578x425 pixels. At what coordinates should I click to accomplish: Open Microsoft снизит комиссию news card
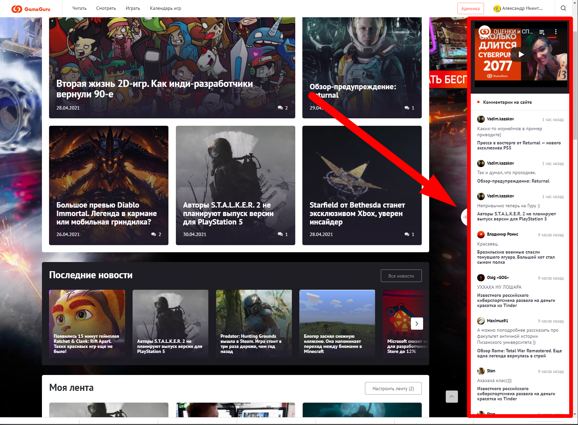406,324
